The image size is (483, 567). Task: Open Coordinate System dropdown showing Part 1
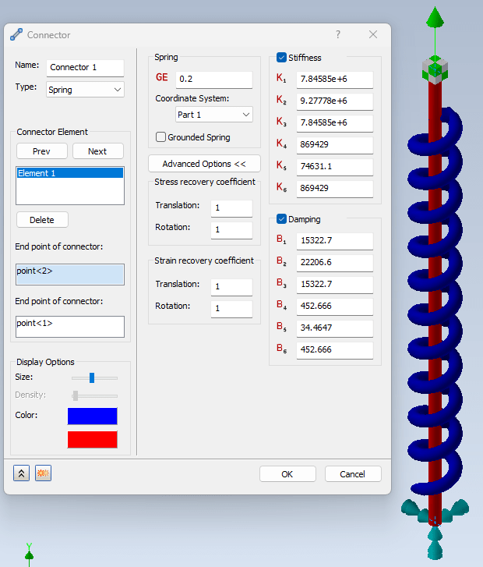click(x=214, y=115)
